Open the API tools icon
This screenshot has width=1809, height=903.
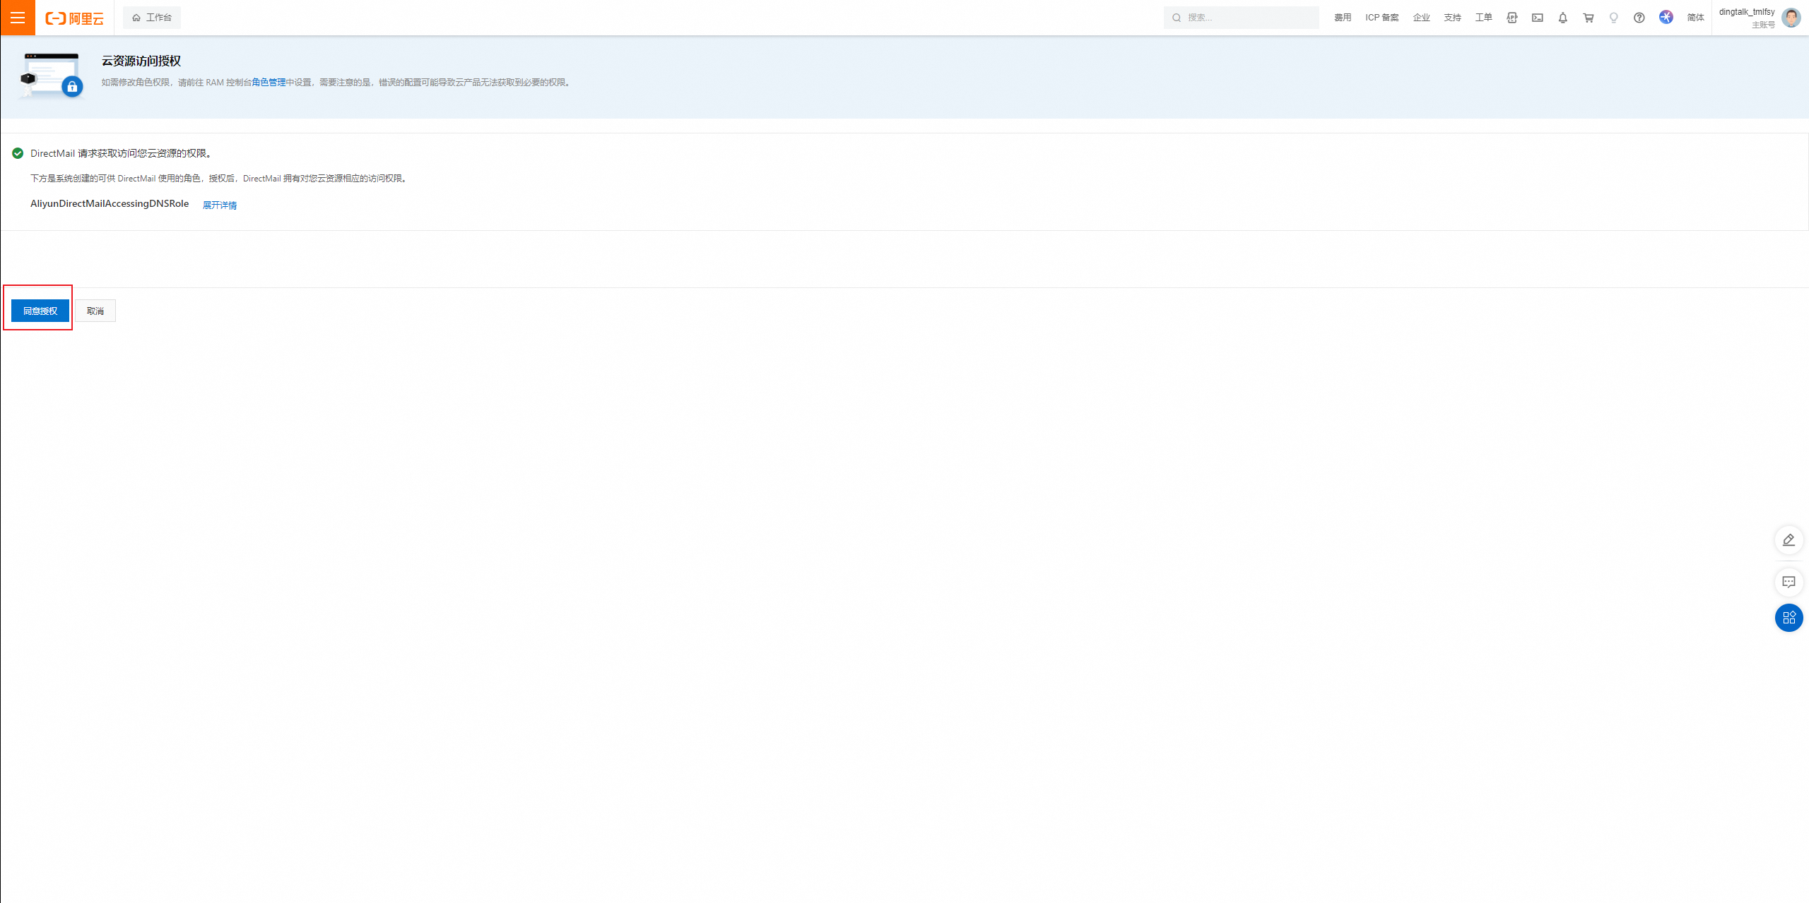(x=1512, y=18)
